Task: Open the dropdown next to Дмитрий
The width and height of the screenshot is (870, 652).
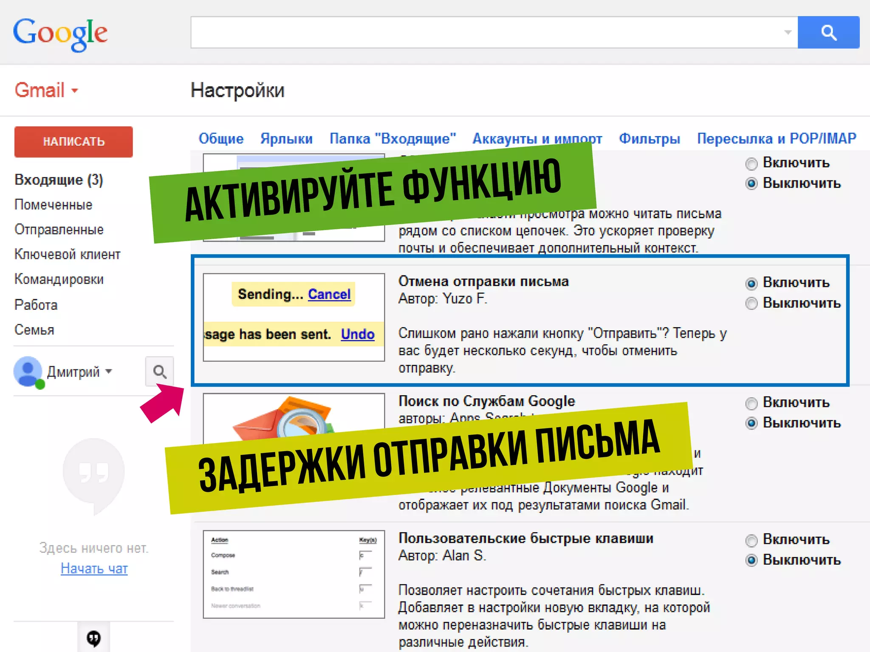Action: tap(109, 371)
